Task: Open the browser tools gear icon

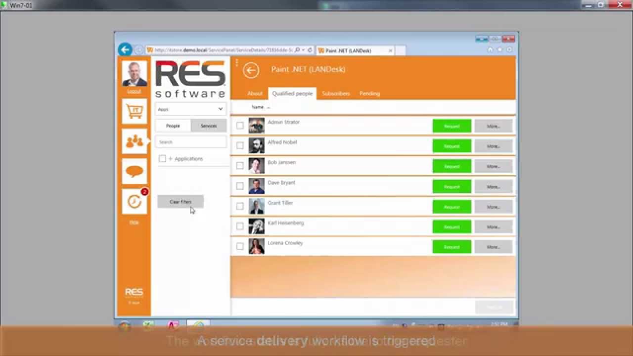Action: coord(509,49)
